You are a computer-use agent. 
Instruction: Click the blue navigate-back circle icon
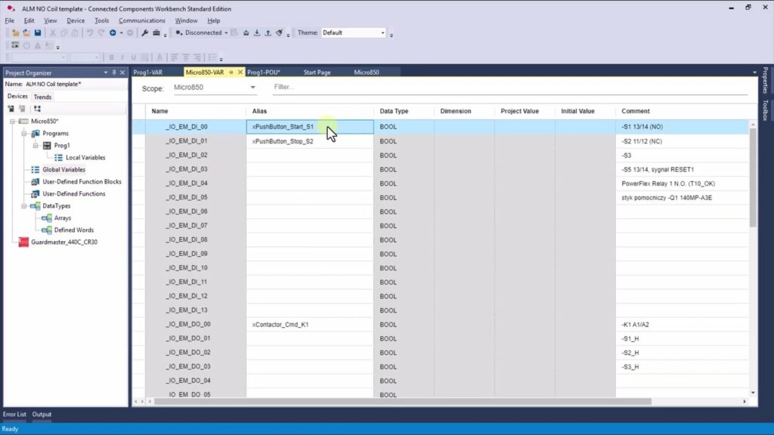click(113, 33)
